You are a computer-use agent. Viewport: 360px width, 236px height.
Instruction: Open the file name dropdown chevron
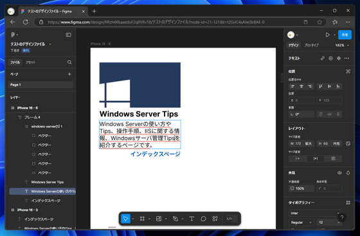(50, 44)
